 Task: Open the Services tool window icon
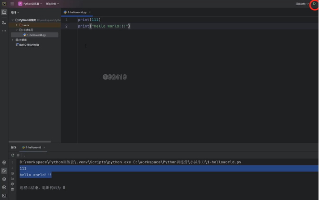click(x=4, y=187)
